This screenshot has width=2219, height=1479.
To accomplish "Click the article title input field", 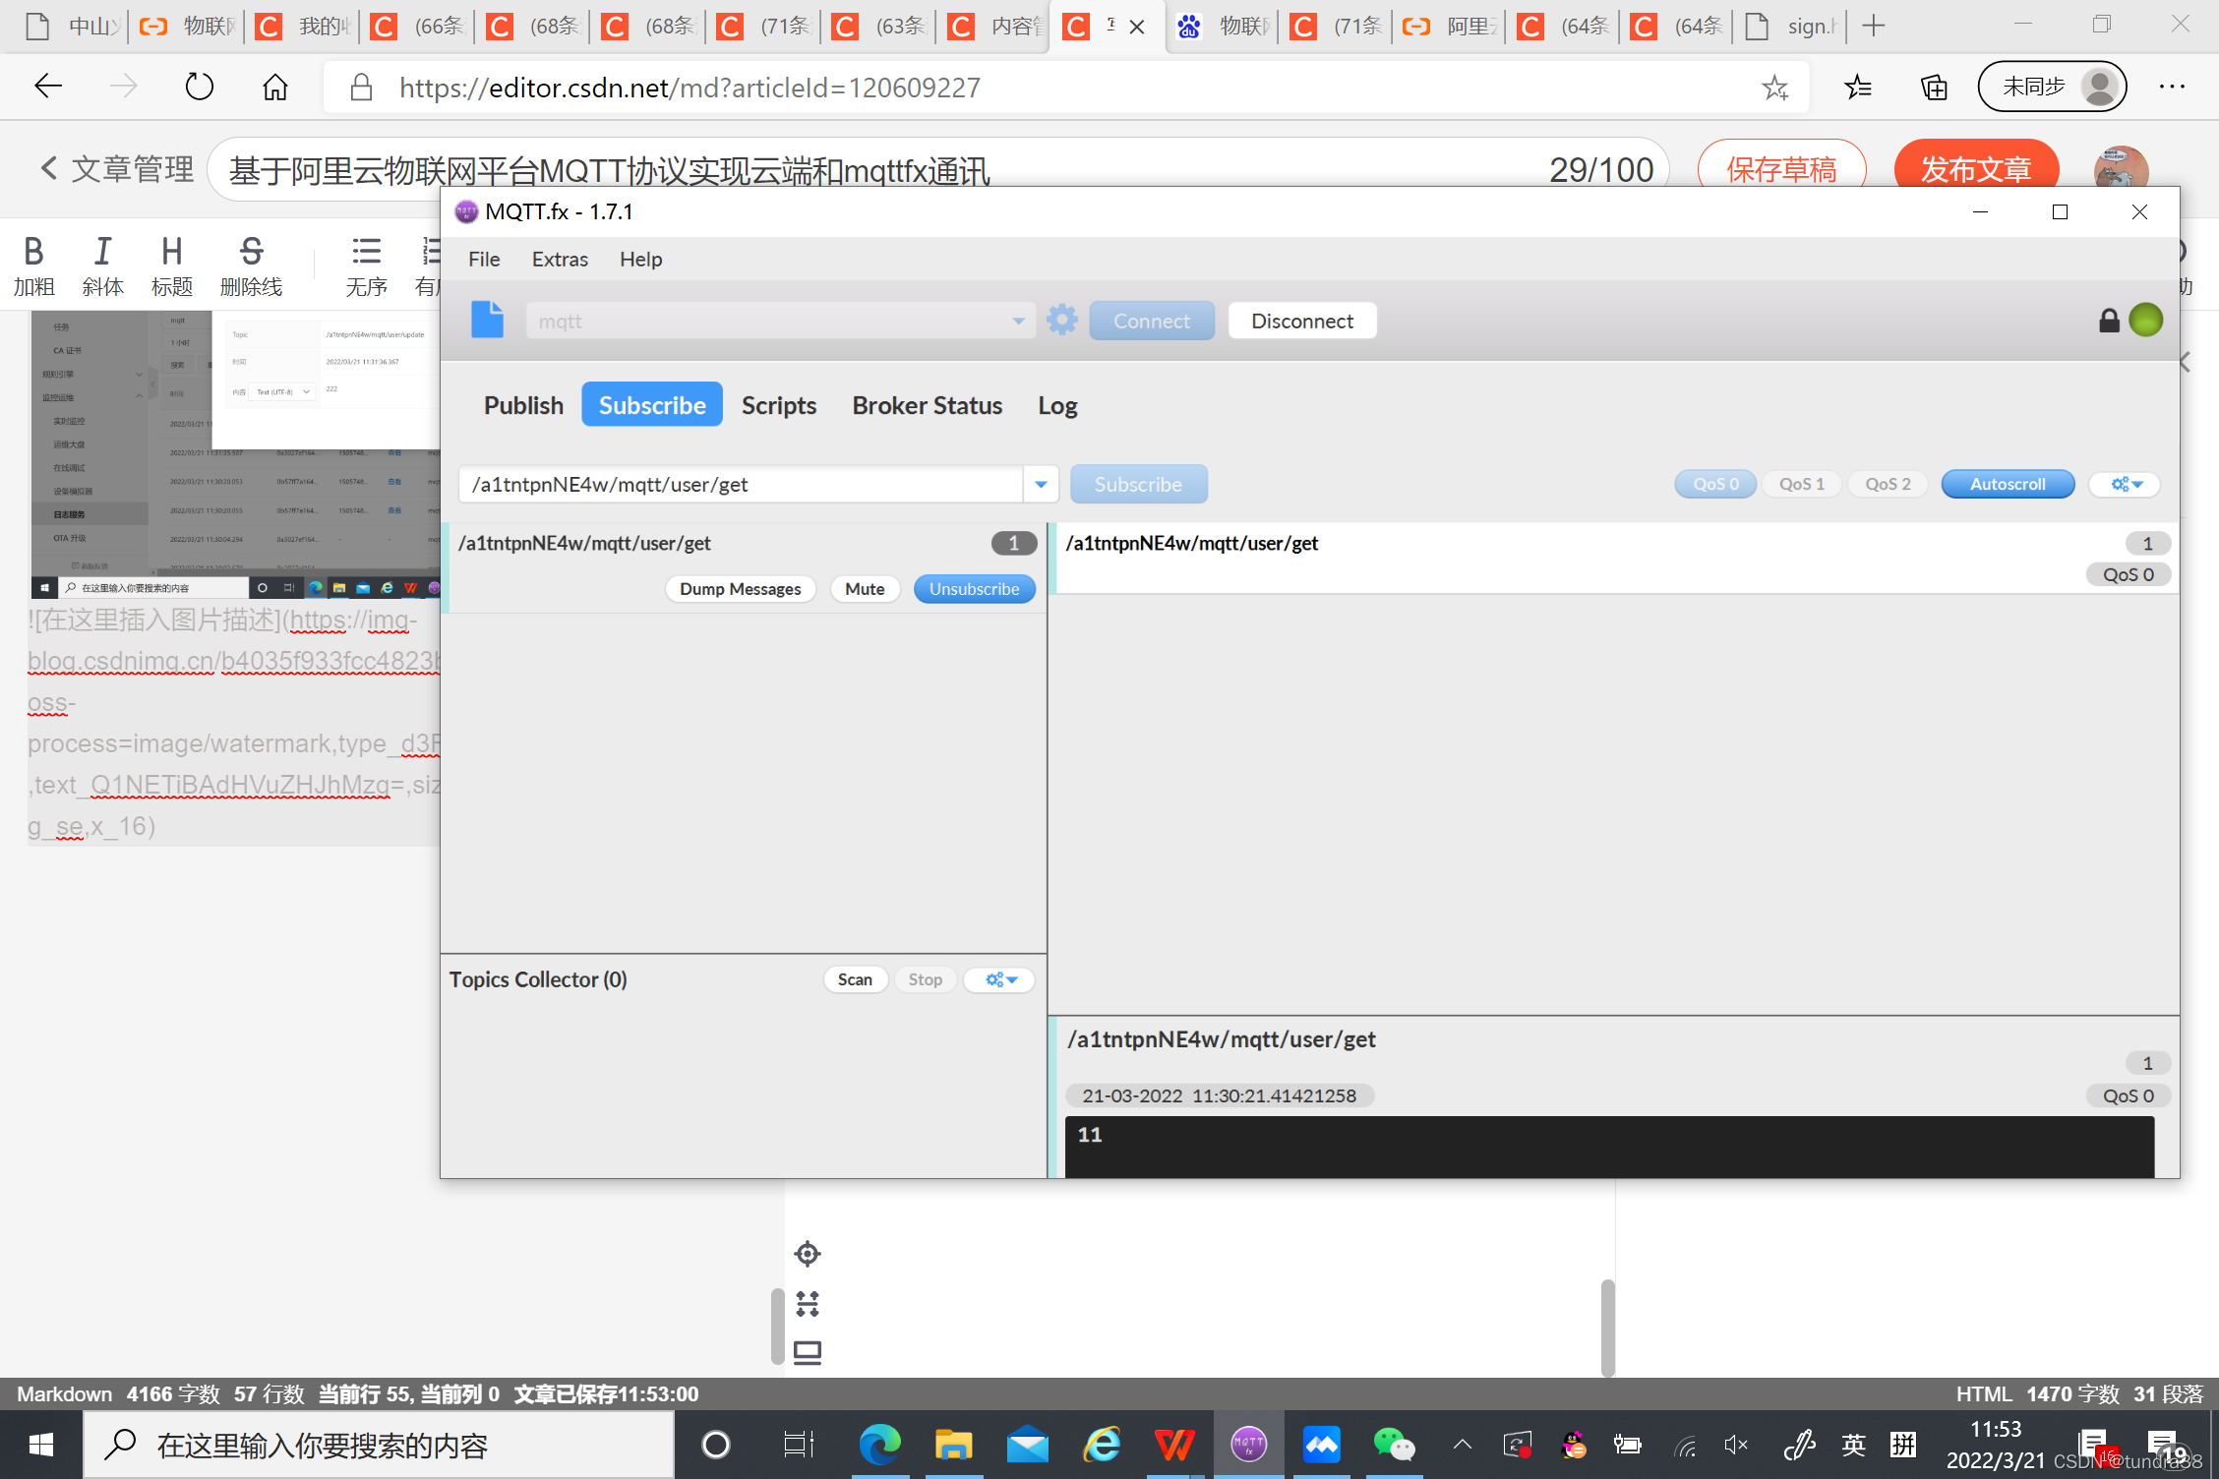I will click(x=937, y=169).
